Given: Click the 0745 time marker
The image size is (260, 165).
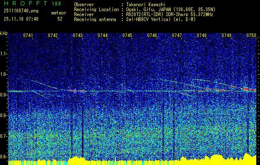Looking at the screenshot, I should (127, 35).
